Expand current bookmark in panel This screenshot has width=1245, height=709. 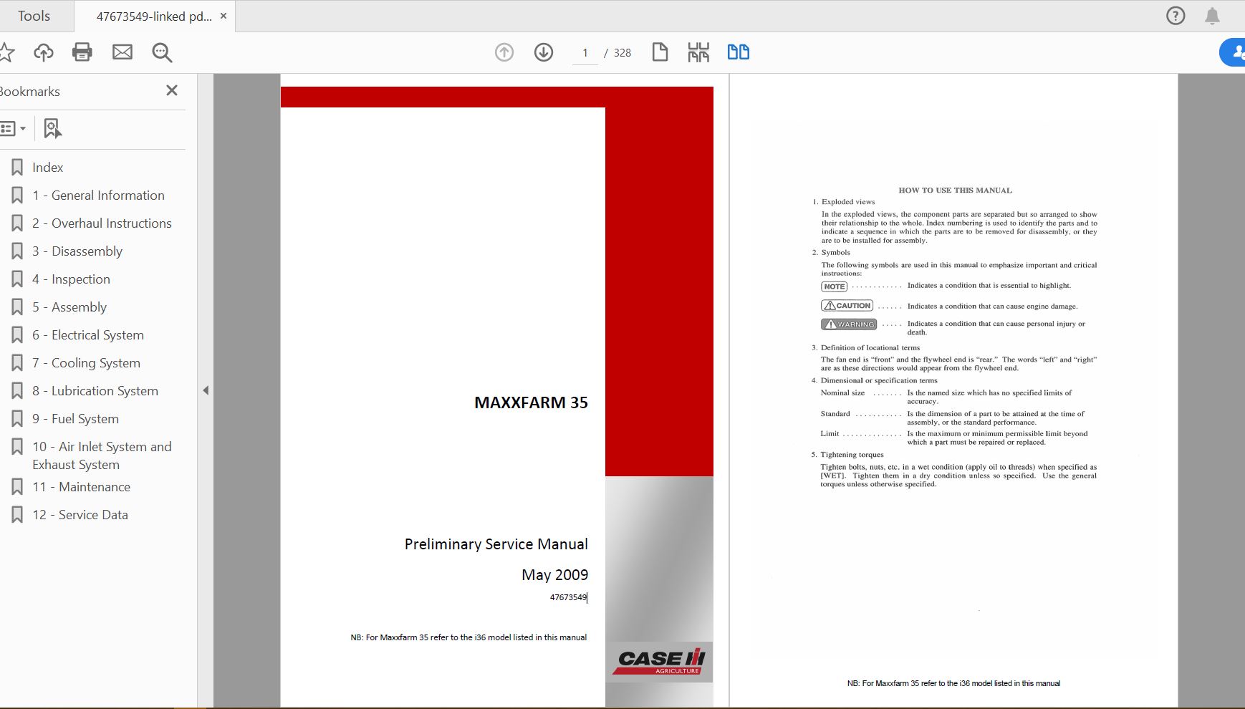[x=51, y=129]
